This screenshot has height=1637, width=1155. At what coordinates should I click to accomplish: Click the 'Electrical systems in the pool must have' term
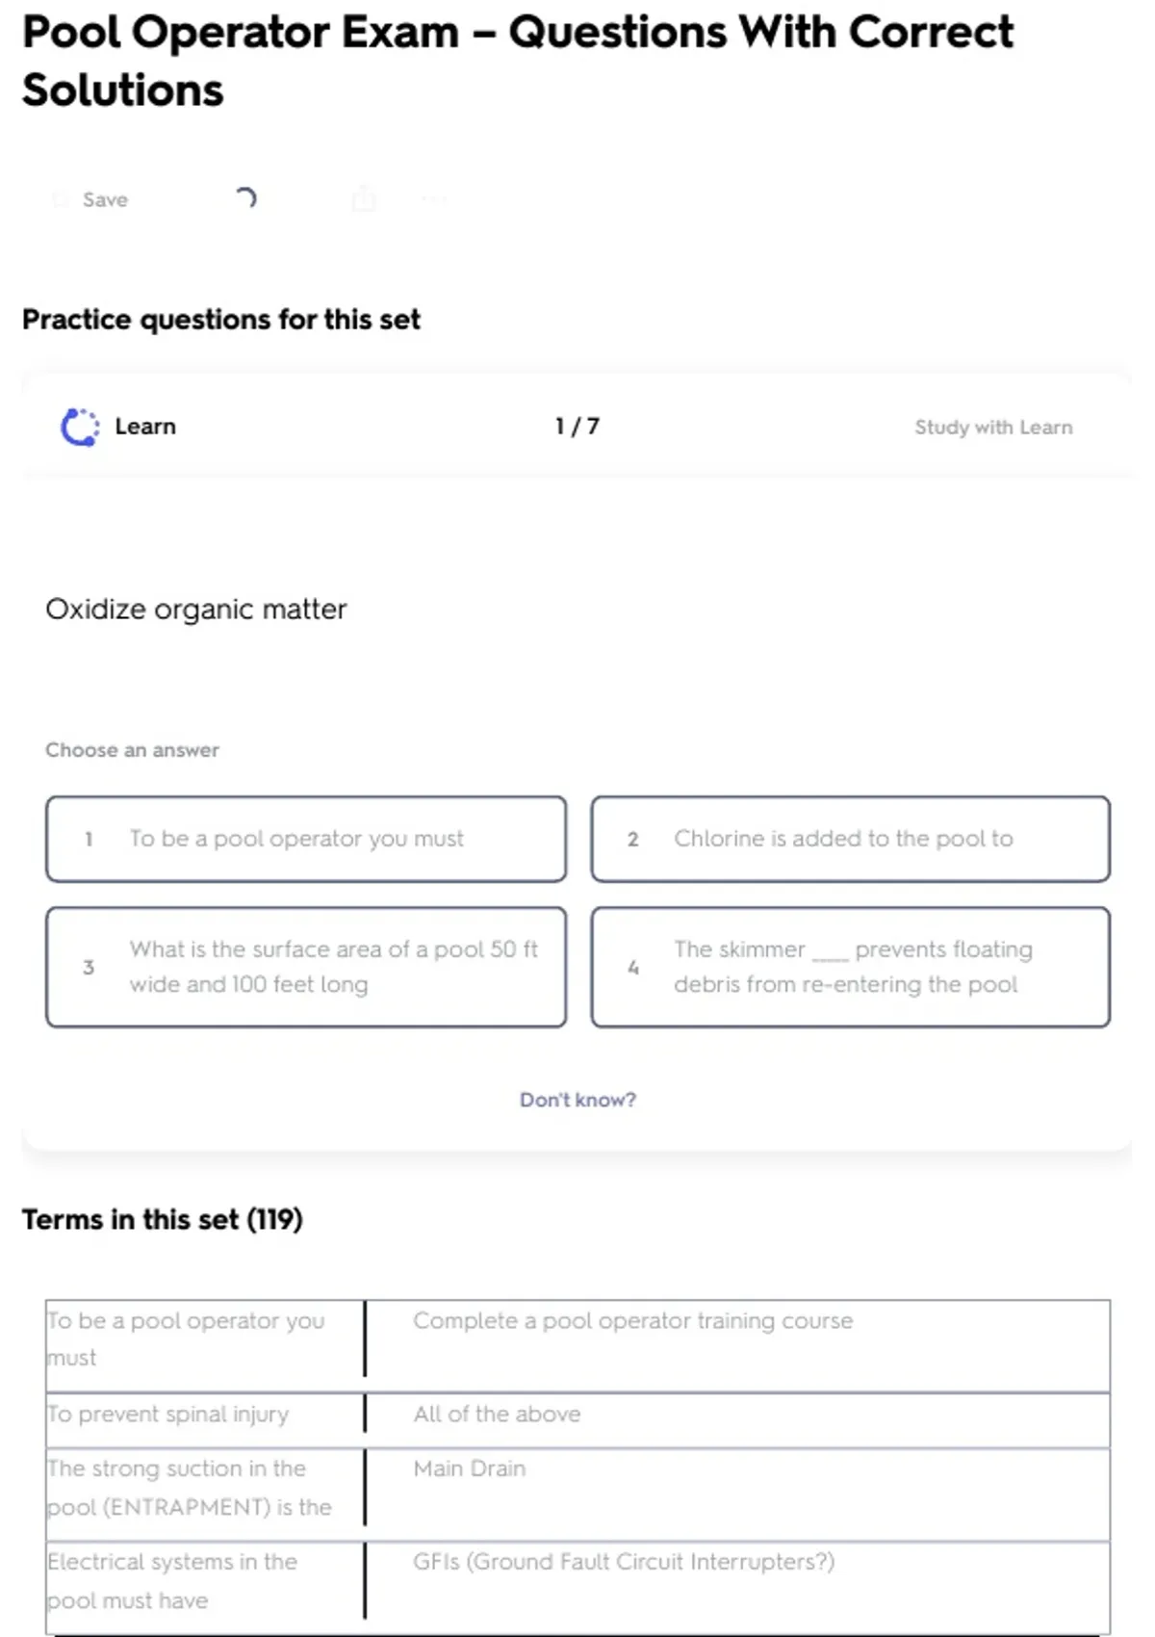173,1580
